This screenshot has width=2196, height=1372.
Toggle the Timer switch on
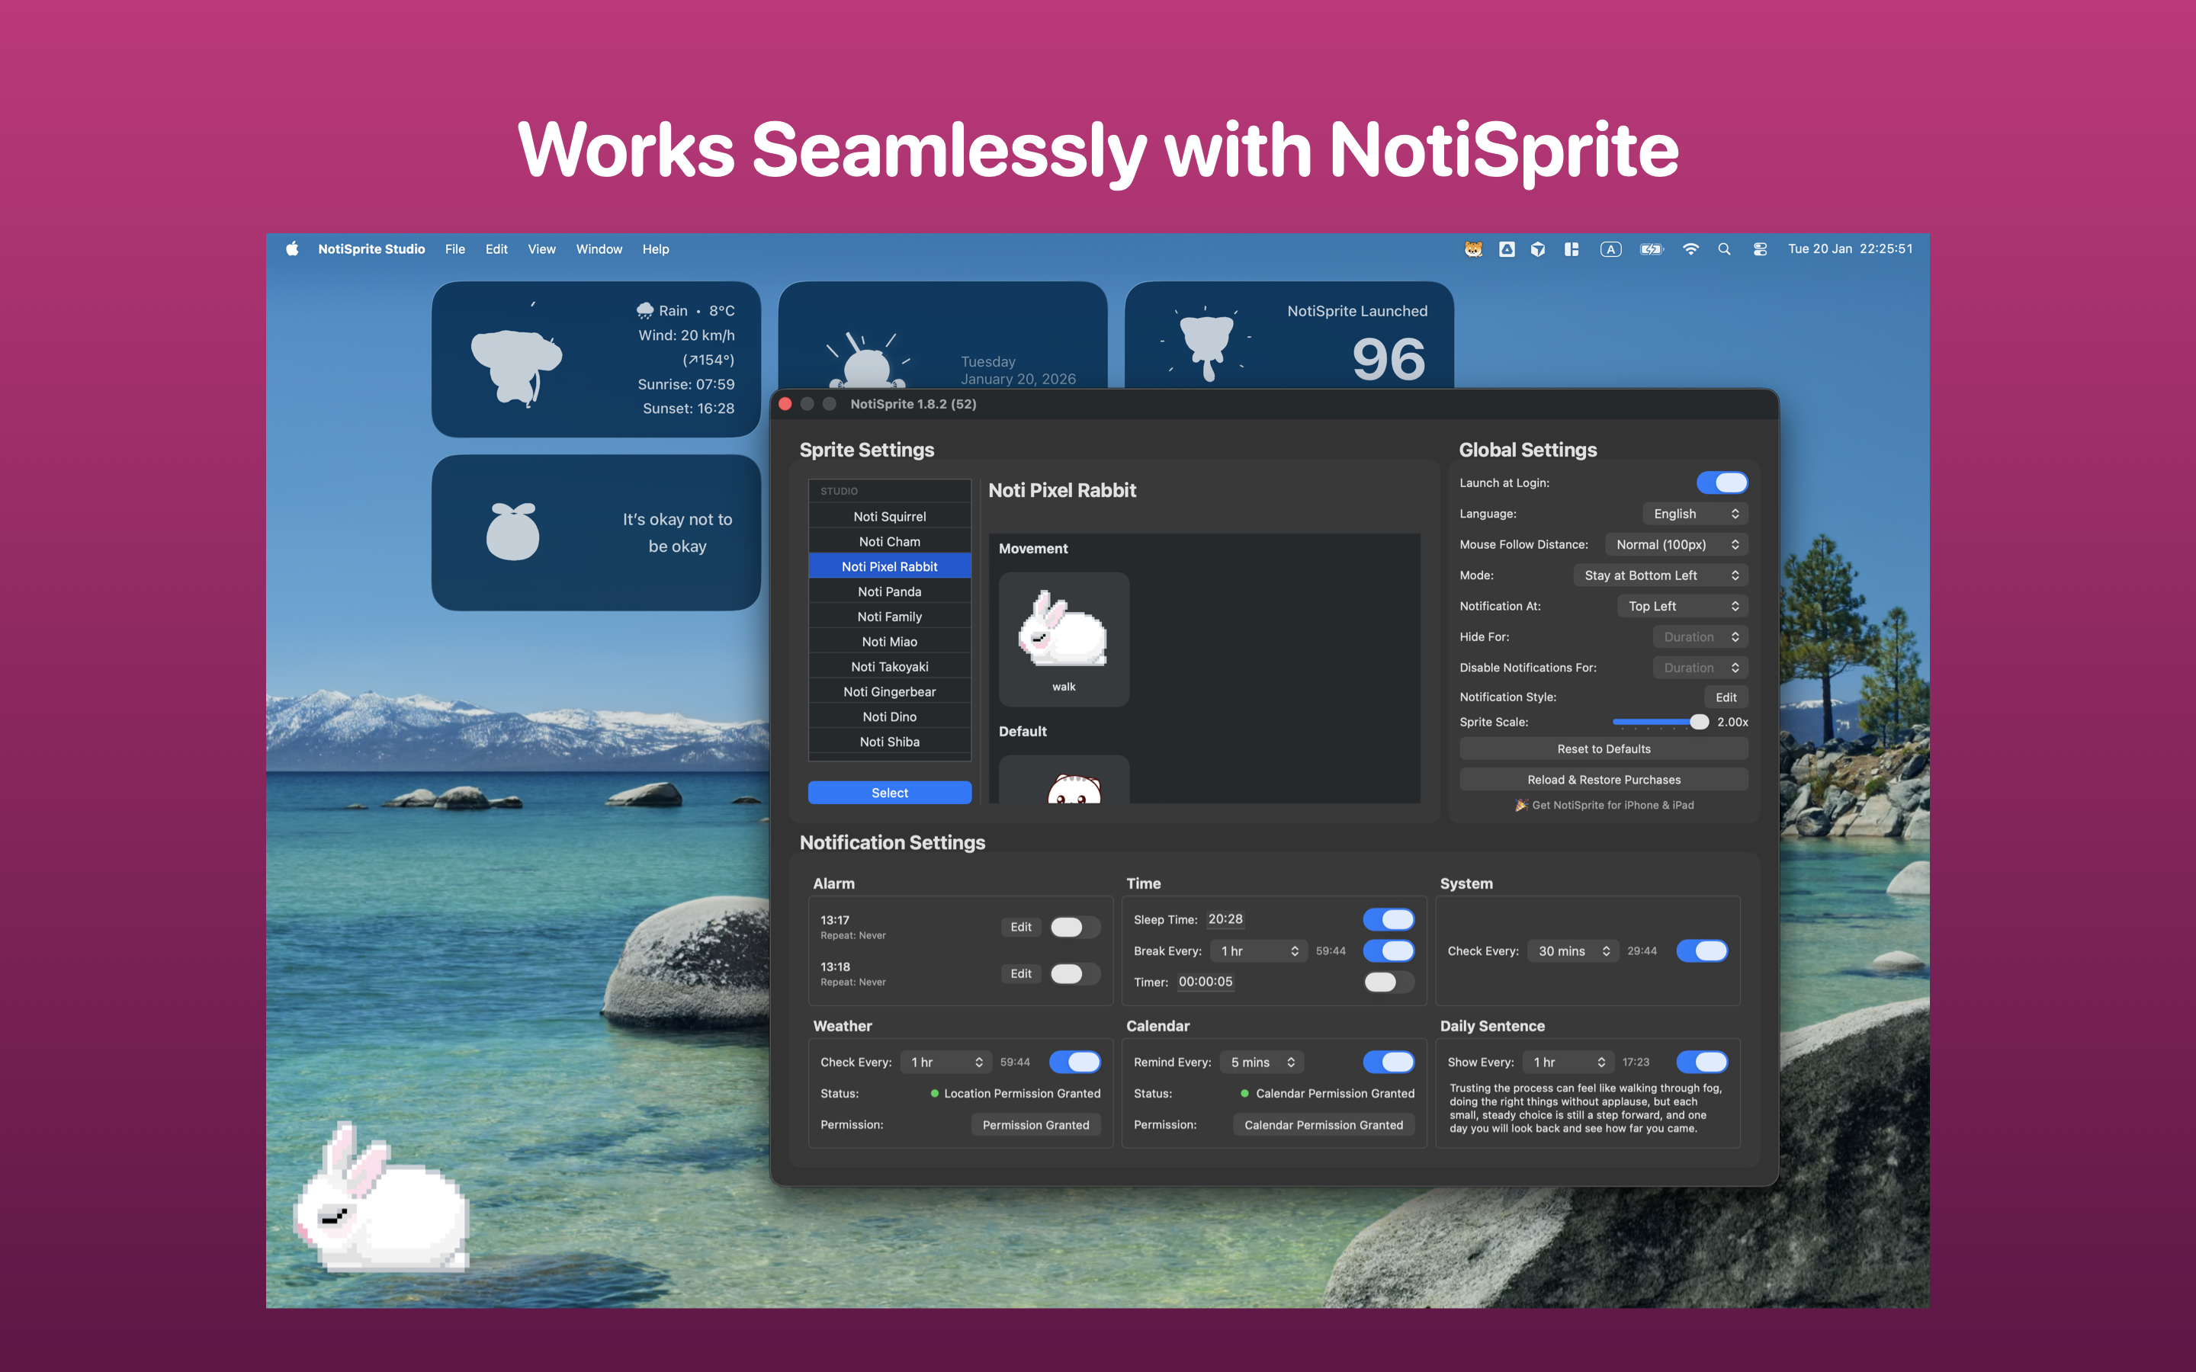click(x=1389, y=982)
